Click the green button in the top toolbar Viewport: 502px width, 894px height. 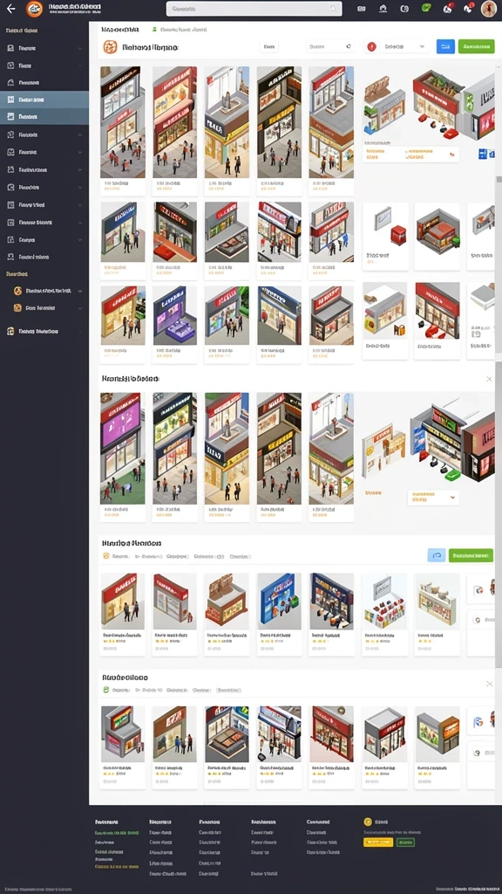477,47
